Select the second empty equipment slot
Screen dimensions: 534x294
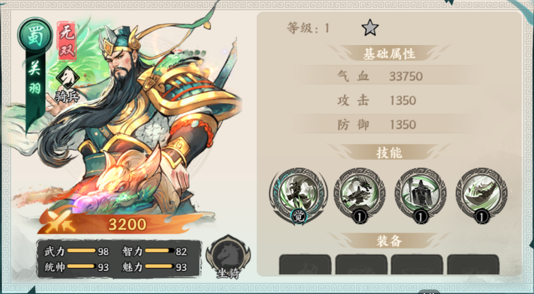click(x=361, y=265)
